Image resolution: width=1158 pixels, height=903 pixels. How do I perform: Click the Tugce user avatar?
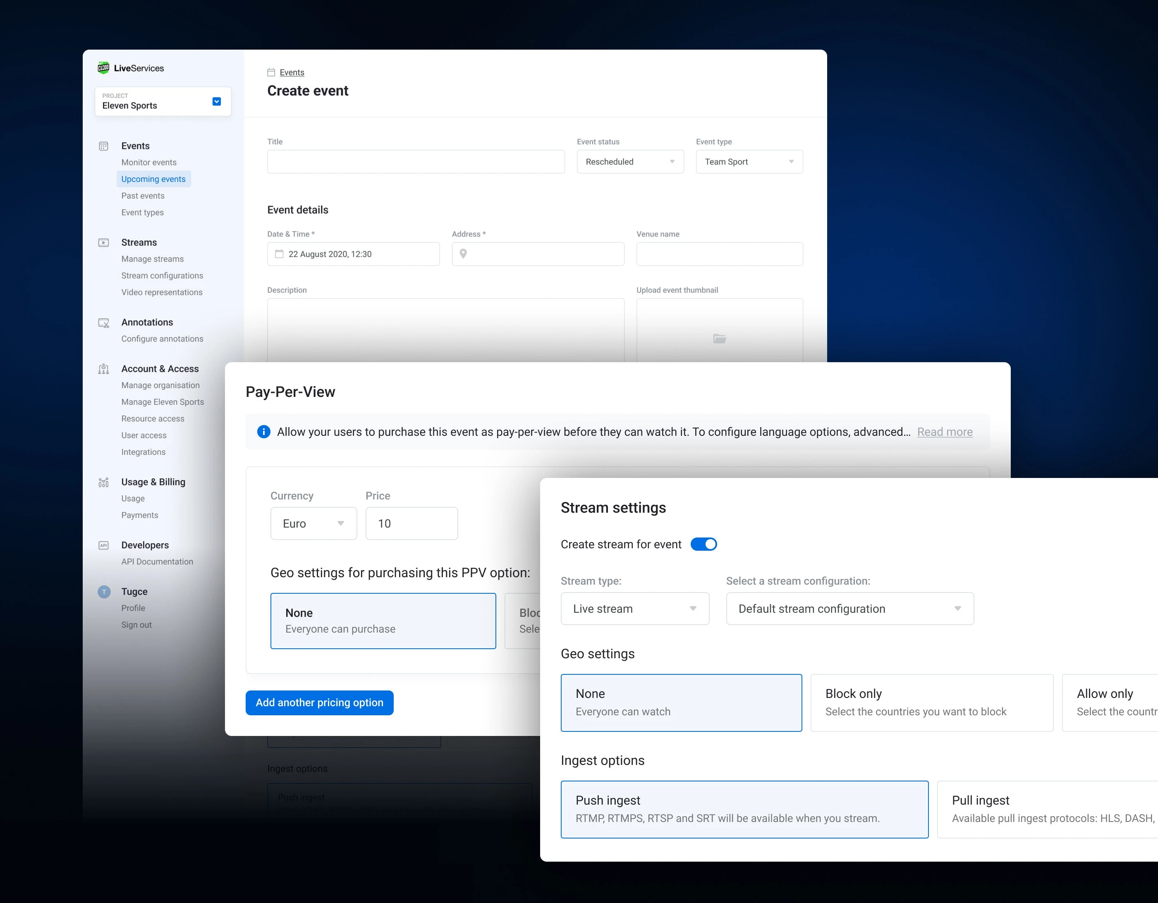click(x=104, y=591)
